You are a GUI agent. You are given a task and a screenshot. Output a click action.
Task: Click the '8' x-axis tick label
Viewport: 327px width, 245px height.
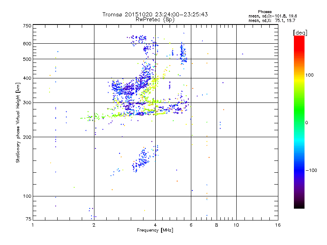pyautogui.click(x=217, y=225)
